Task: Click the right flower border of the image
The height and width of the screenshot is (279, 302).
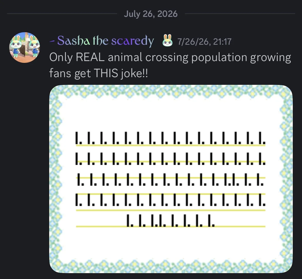Action: [x=287, y=179]
